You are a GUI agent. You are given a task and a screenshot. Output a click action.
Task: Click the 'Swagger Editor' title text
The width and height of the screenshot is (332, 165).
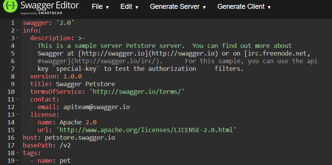coord(50,6)
